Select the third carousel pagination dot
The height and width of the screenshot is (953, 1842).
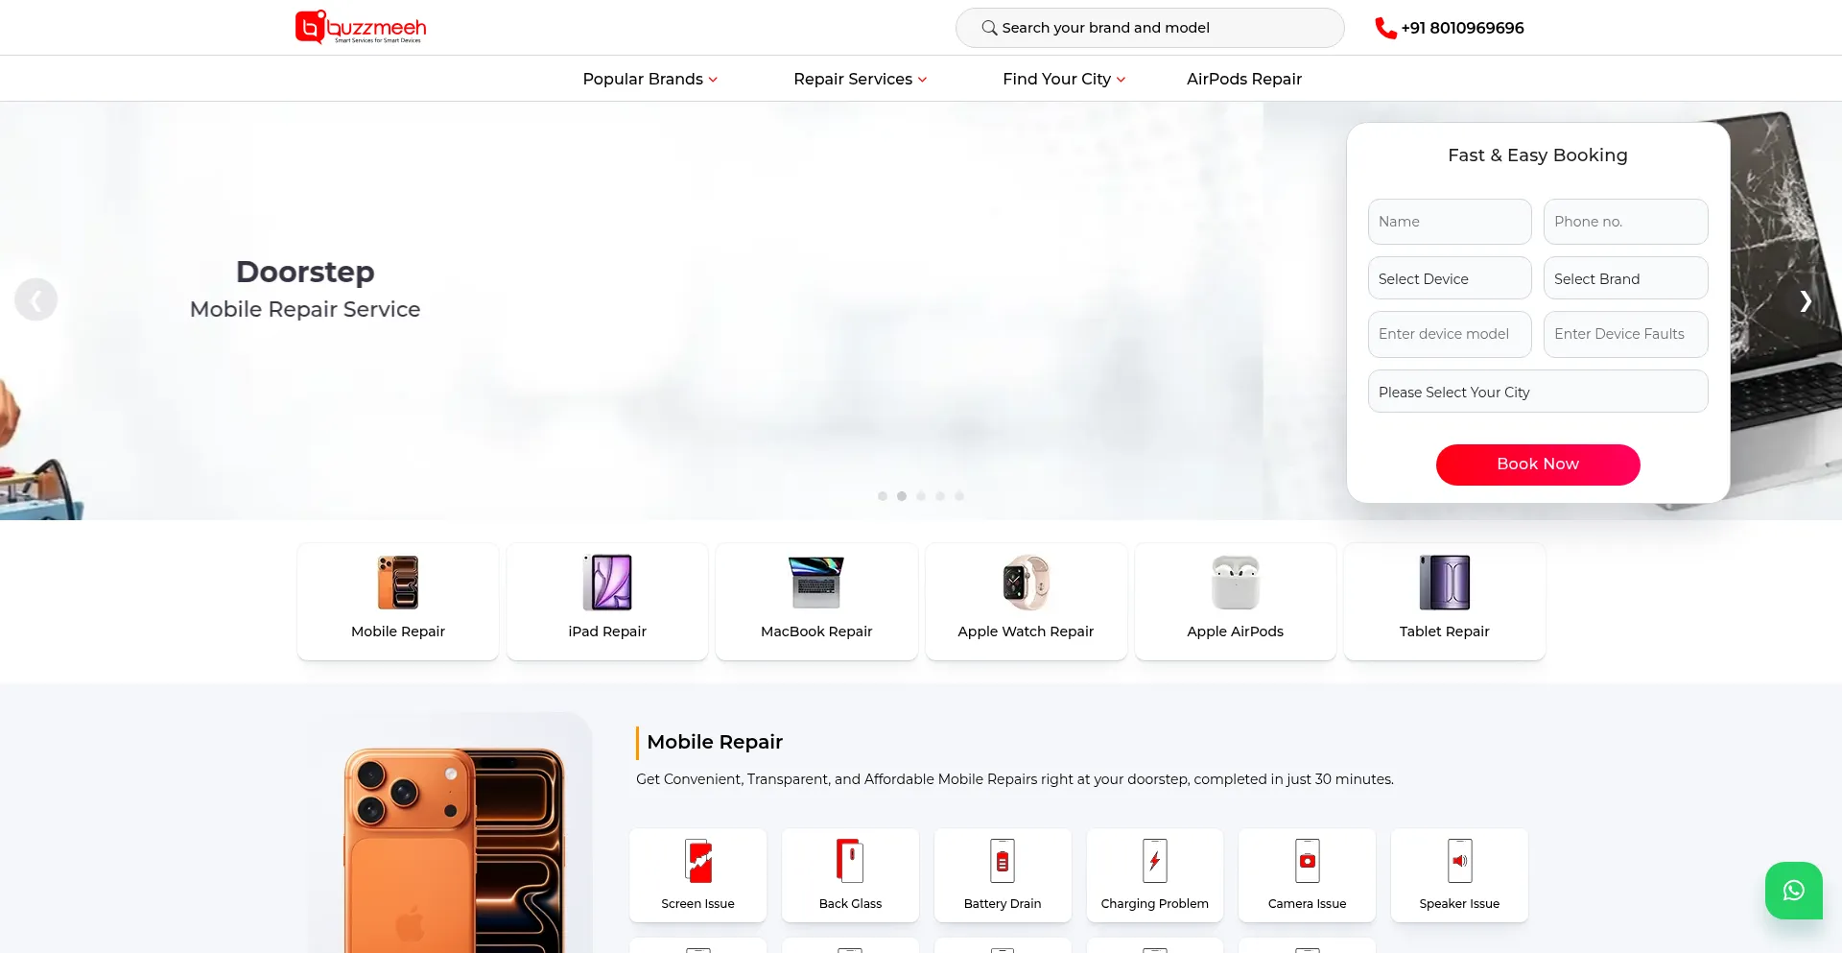pyautogui.click(x=921, y=496)
